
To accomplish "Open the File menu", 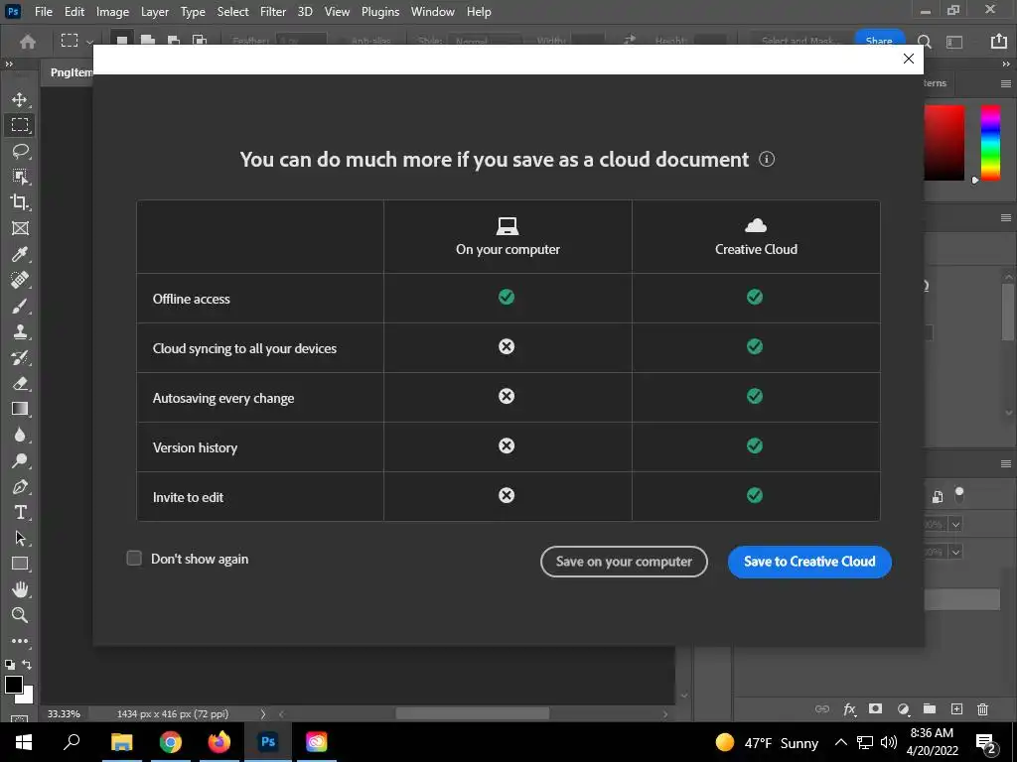I will point(44,12).
